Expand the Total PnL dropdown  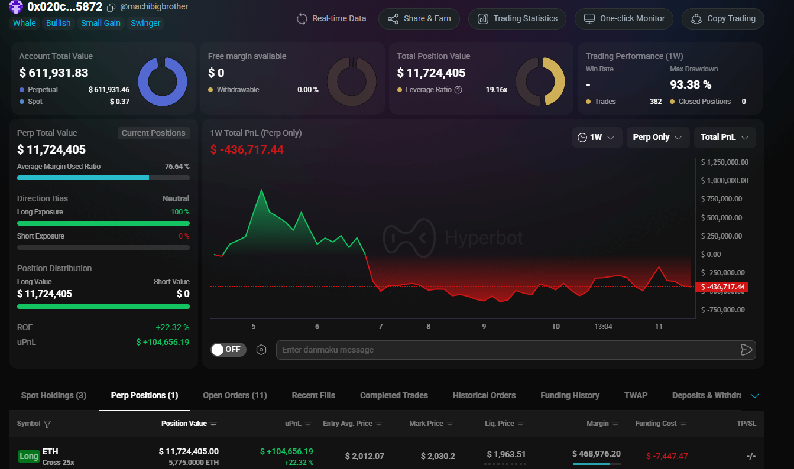click(x=724, y=138)
